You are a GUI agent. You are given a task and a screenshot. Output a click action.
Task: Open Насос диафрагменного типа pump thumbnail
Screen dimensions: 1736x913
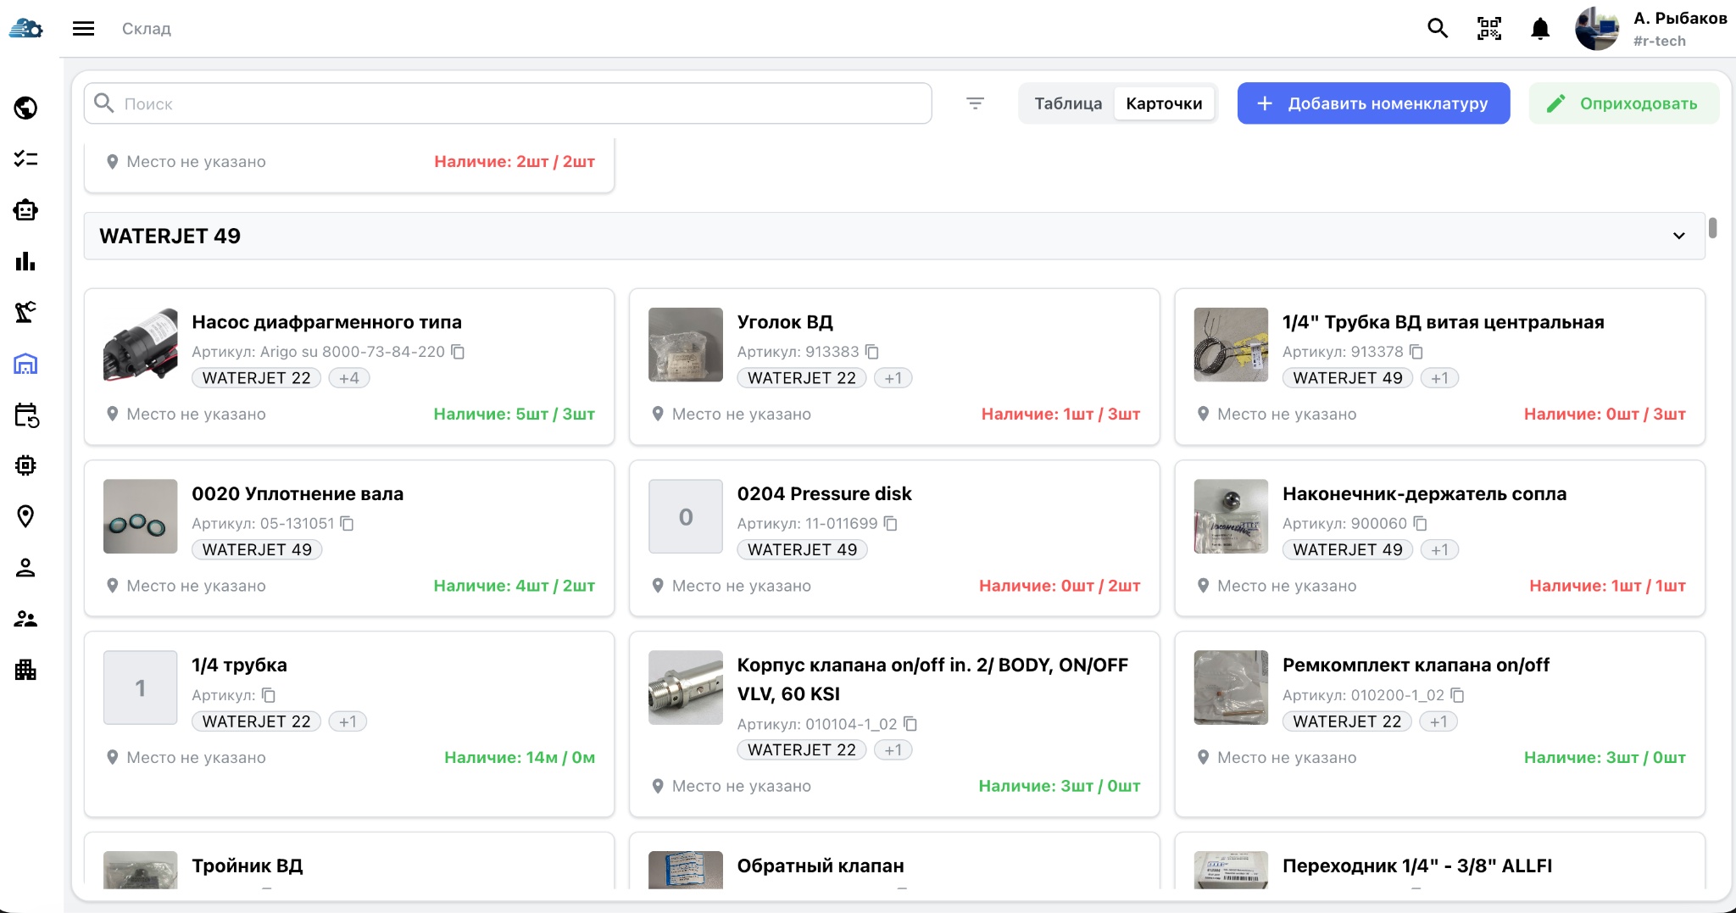(141, 345)
